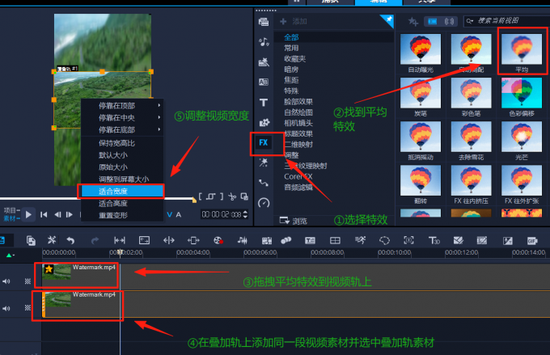The image size is (550, 355).
Task: Add to favorites star-plus icon
Action: [x=412, y=22]
